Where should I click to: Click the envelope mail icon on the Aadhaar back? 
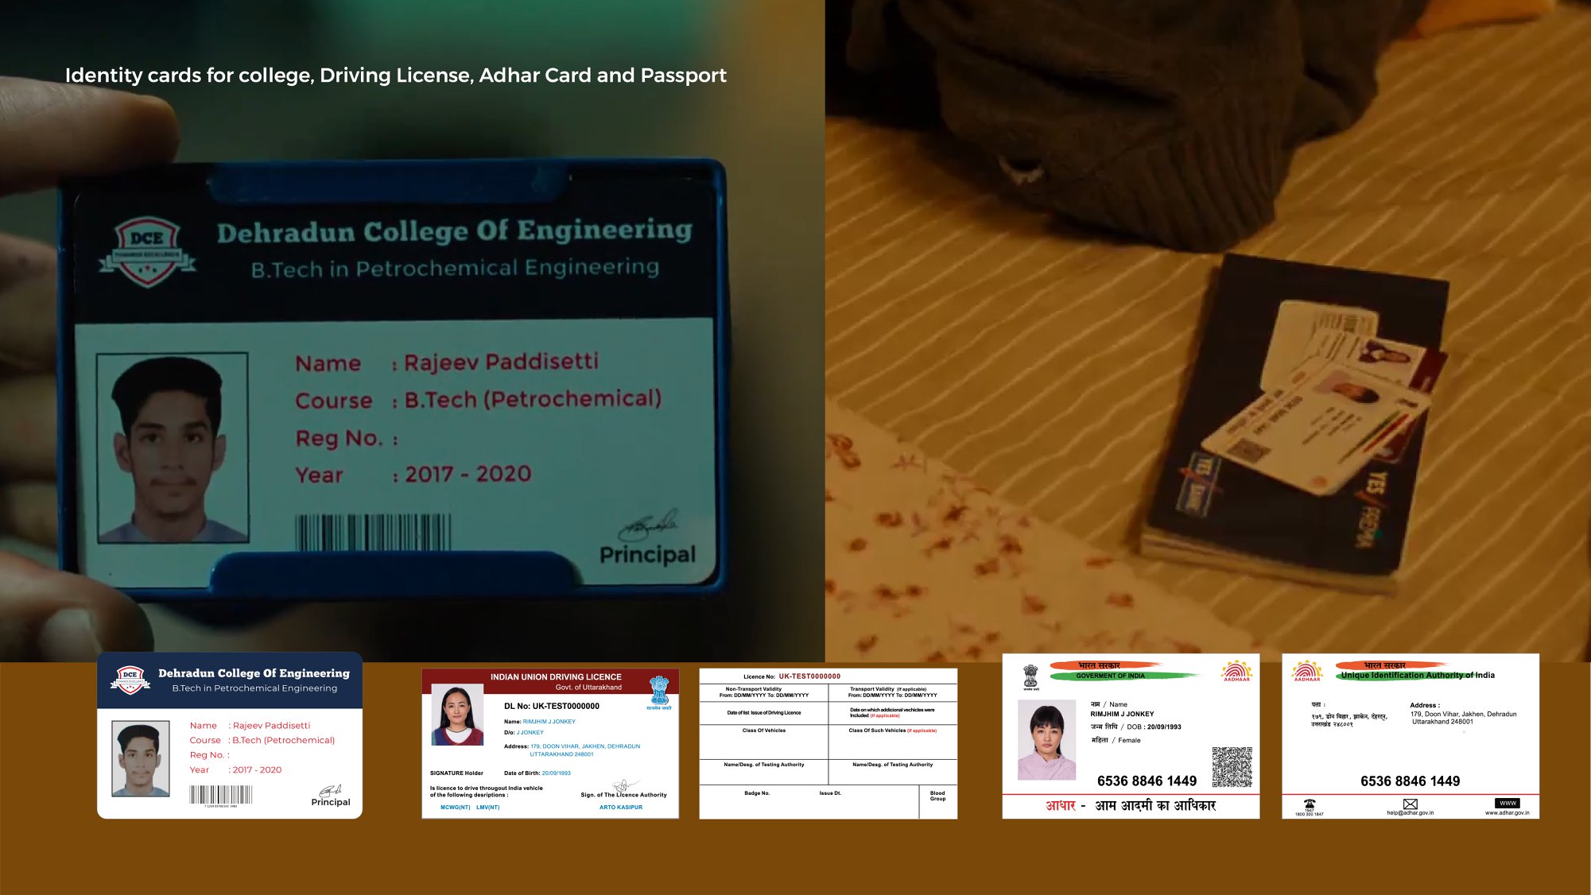click(x=1410, y=804)
